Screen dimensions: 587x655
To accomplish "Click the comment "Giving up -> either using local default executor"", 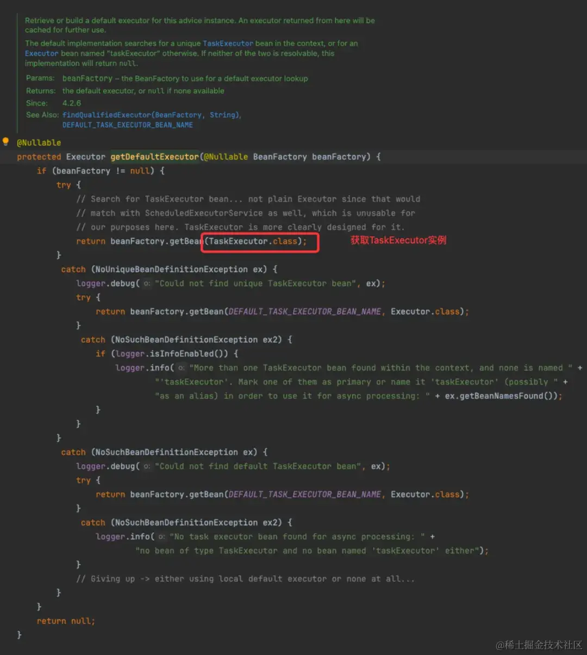I will coord(245,579).
